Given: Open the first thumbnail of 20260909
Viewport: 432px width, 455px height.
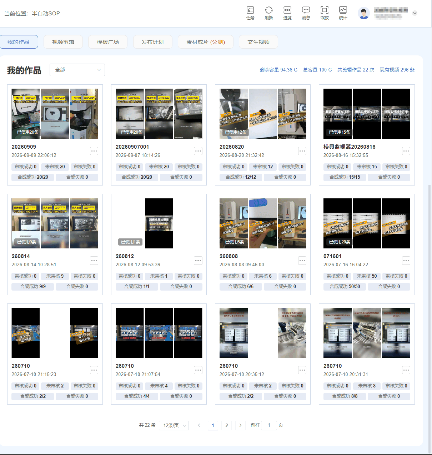Looking at the screenshot, I should point(26,114).
